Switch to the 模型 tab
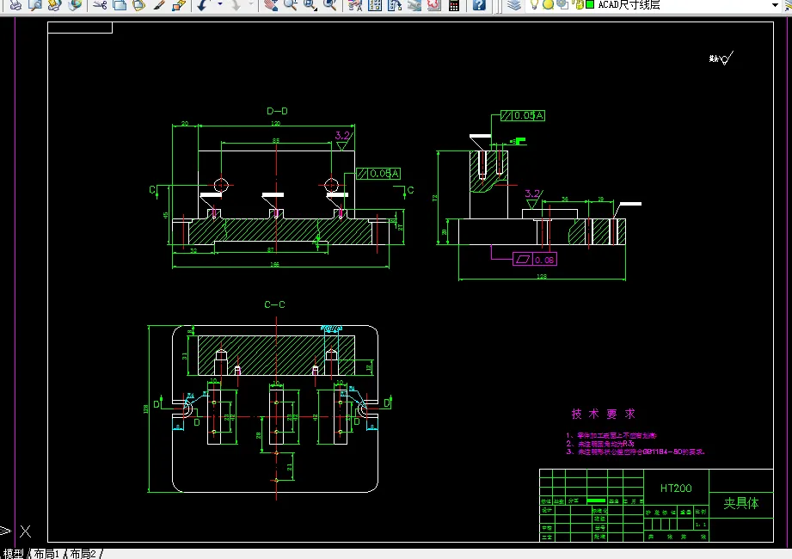This screenshot has height=559, width=792. pos(13,554)
